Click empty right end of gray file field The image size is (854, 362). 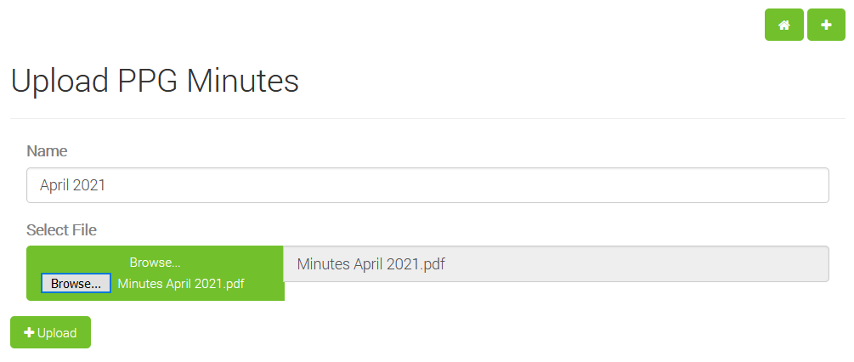click(x=765, y=264)
